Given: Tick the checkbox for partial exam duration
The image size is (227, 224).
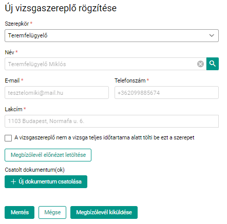Looking at the screenshot, I should 8,138.
